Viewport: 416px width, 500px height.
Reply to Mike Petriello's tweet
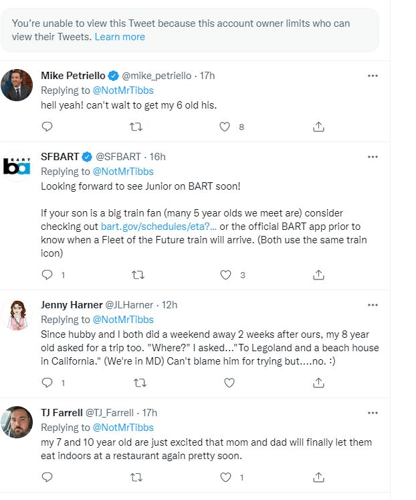tap(47, 127)
